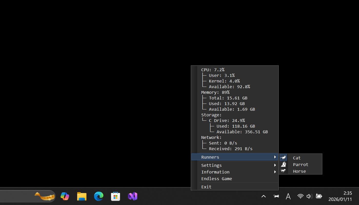Click the battery icon in system tray
The width and height of the screenshot is (359, 205).
pos(319,196)
